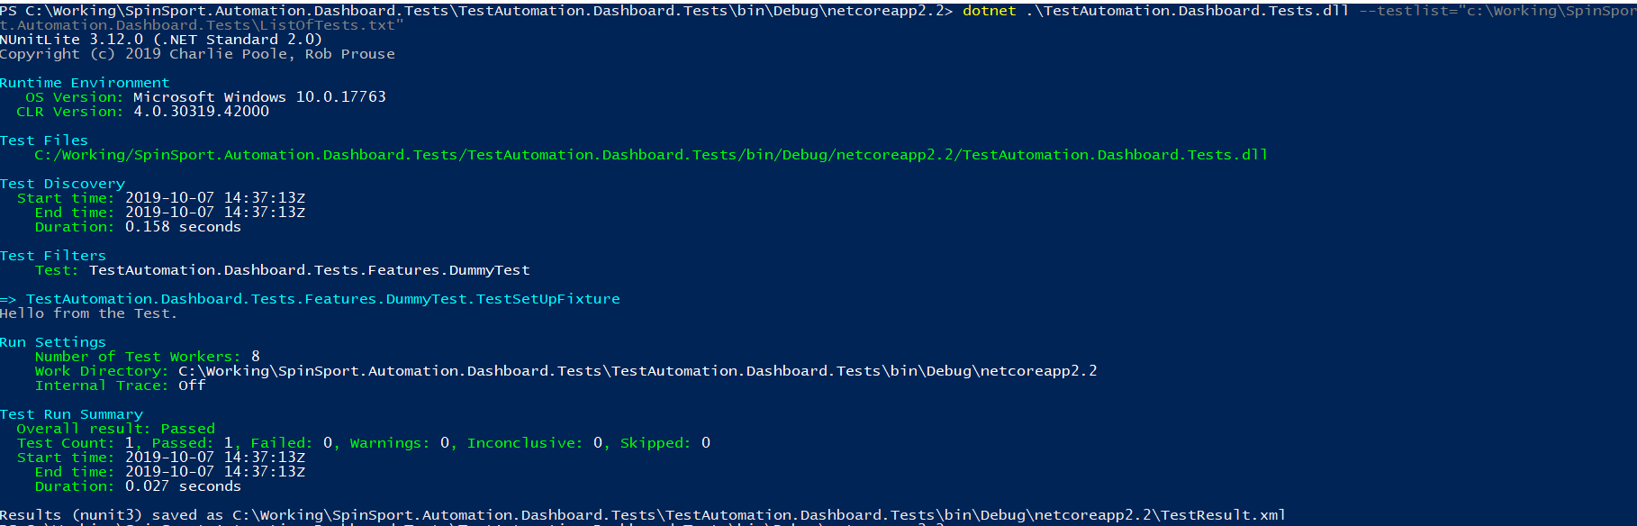This screenshot has width=1637, height=526.
Task: Click the Hello from the Test message
Action: (x=88, y=313)
